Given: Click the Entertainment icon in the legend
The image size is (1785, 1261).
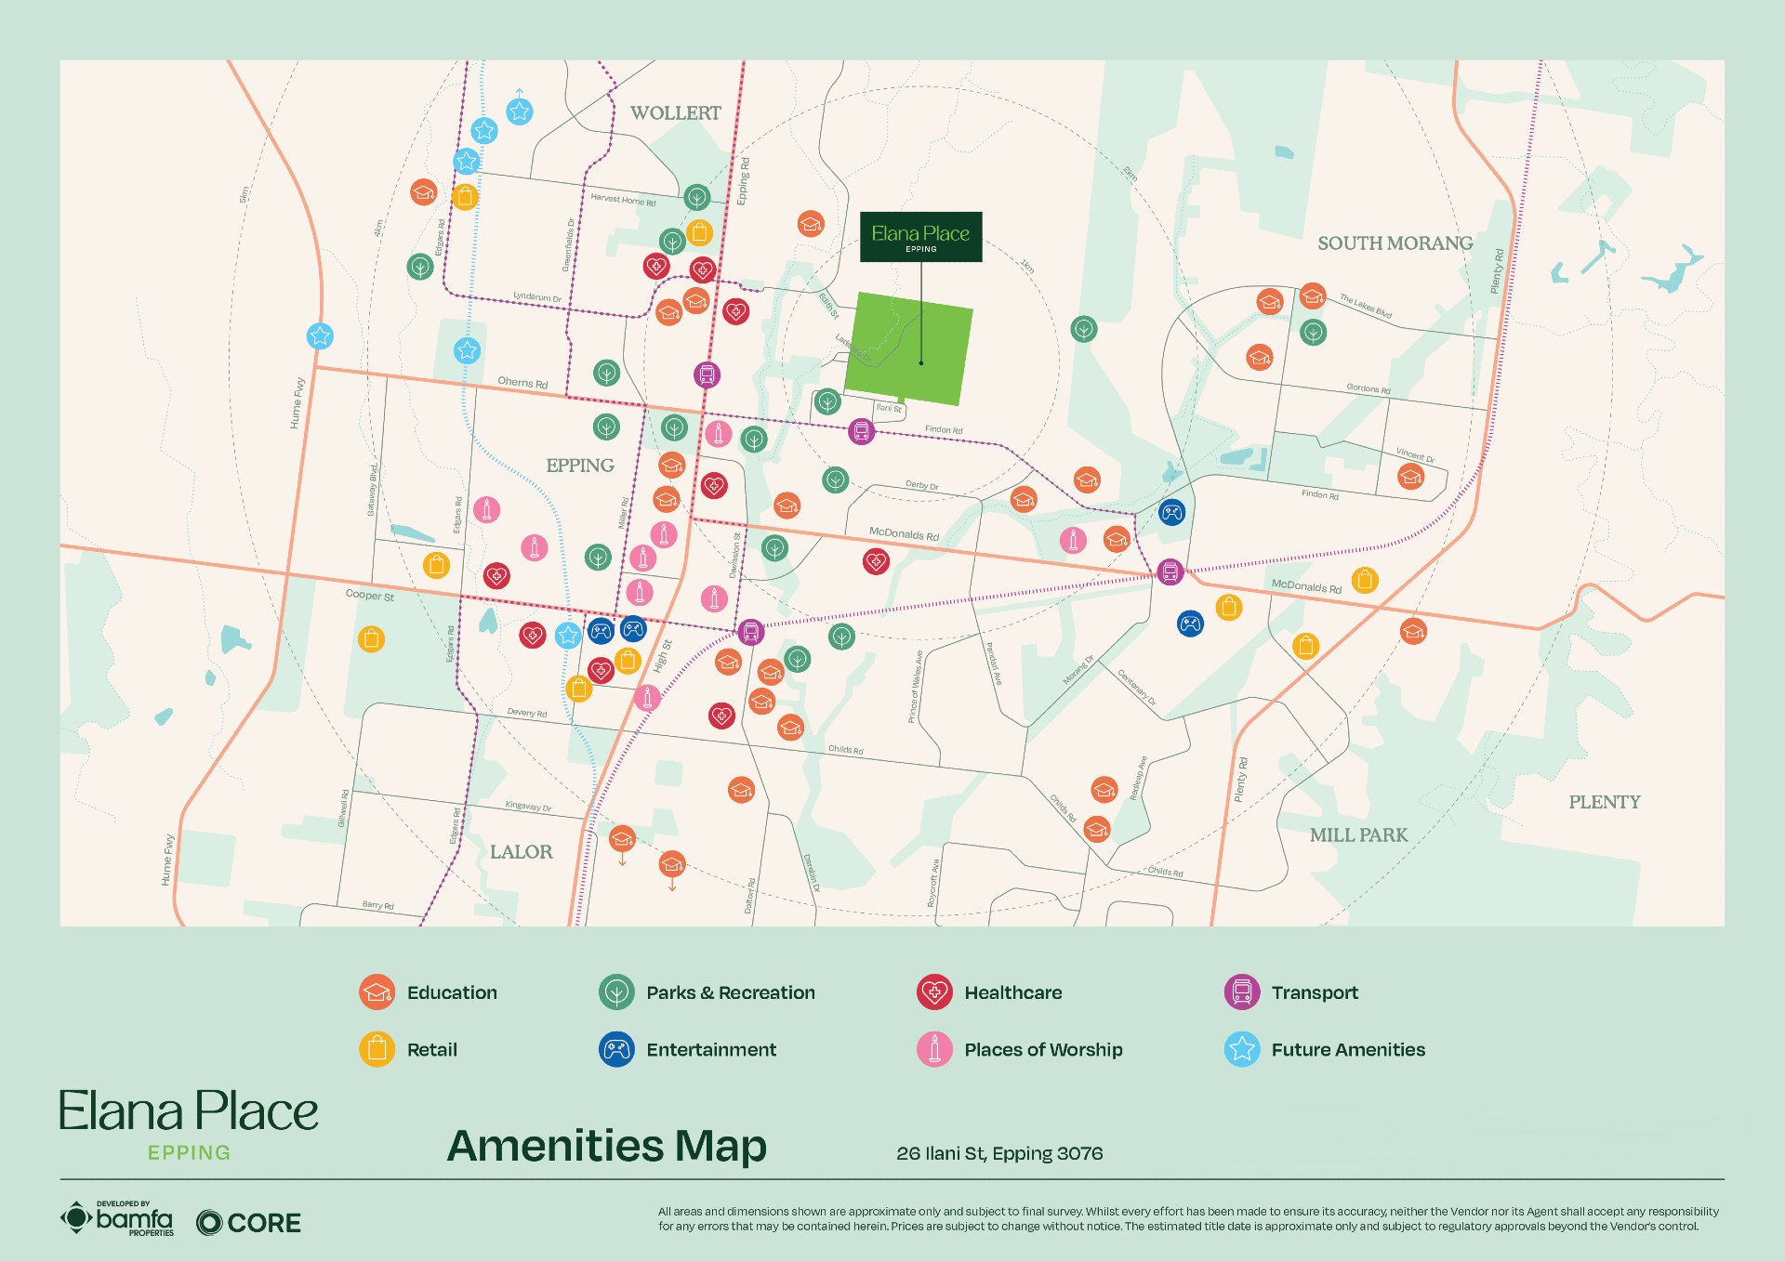Looking at the screenshot, I should coord(616,1049).
